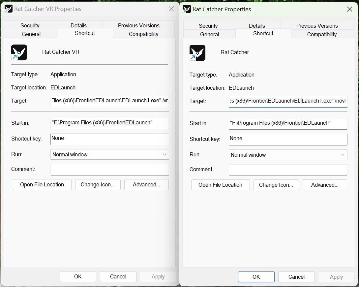This screenshot has height=287, width=359.
Task: Click Start in field in Rat Catcher VR Properties
Action: (110, 123)
